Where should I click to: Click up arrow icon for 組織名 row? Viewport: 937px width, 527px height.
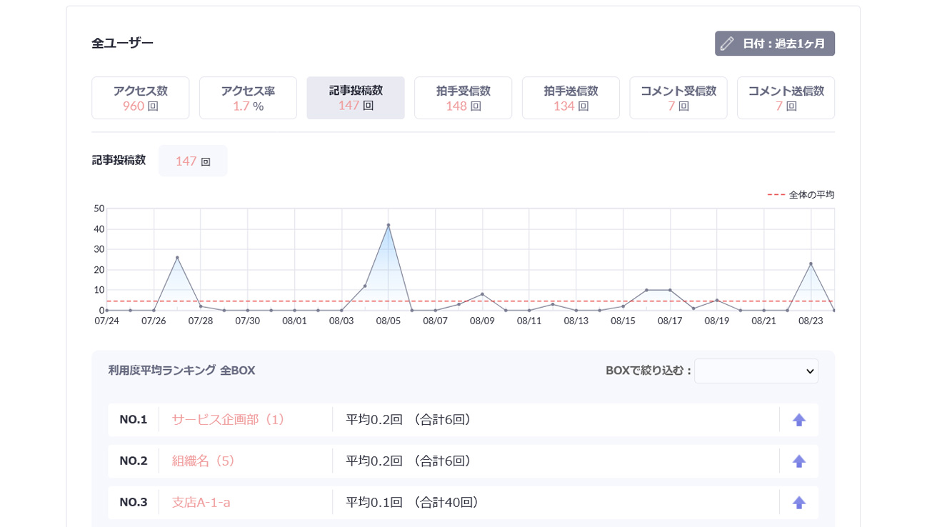pyautogui.click(x=798, y=461)
